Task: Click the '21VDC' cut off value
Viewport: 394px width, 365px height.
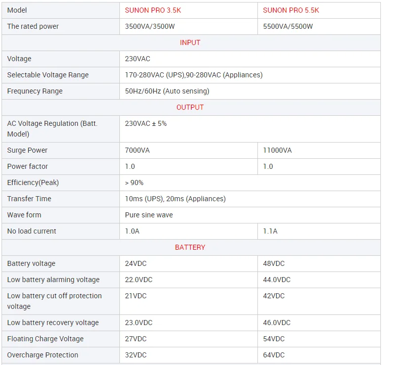Action: click(136, 296)
